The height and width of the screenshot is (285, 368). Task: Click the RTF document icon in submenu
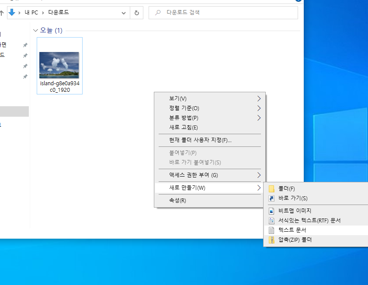point(271,221)
